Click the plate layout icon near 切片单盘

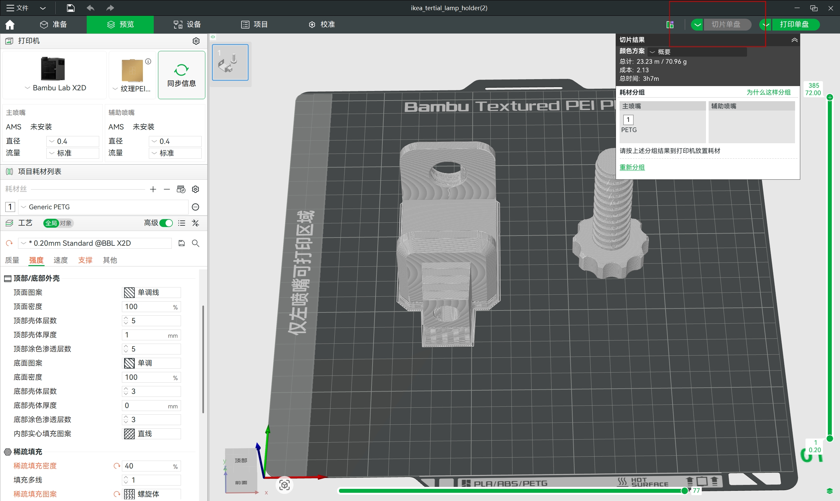[x=670, y=25]
